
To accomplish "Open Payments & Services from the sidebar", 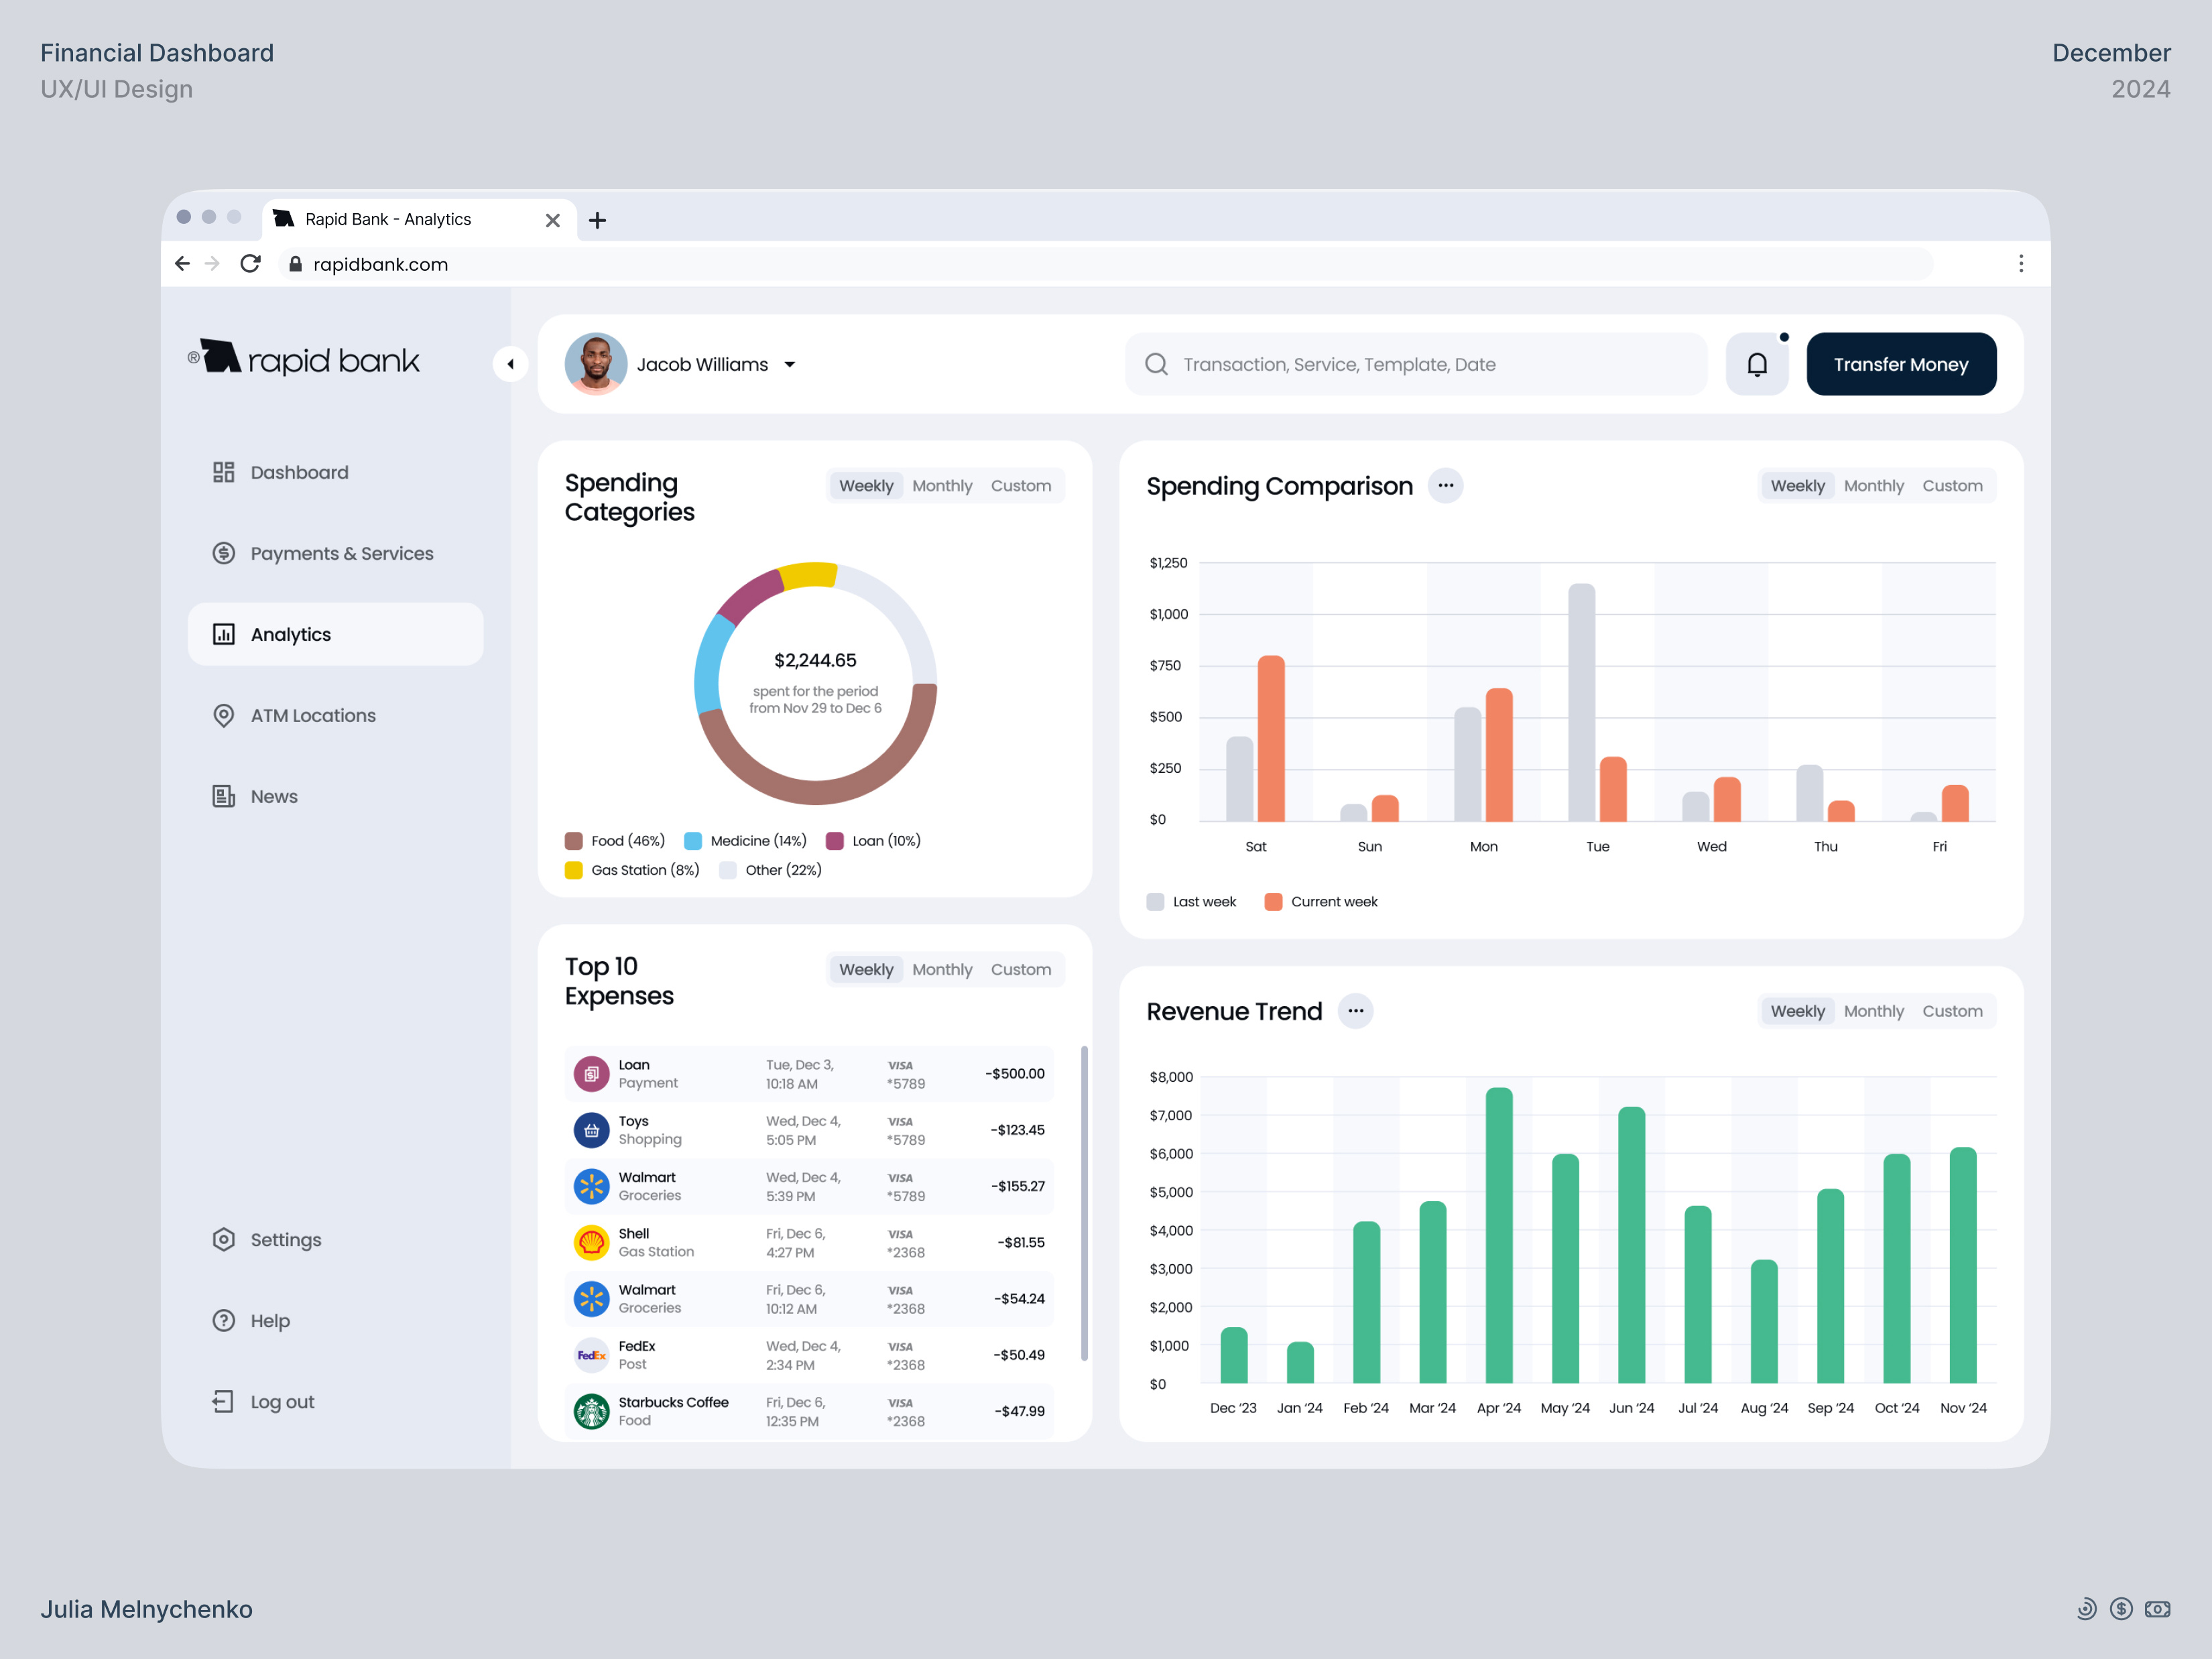I will click(x=224, y=553).
